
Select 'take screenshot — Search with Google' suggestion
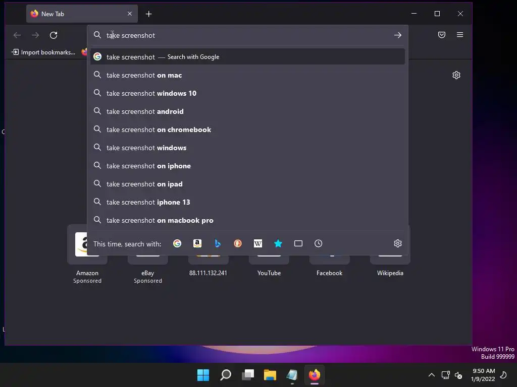pyautogui.click(x=247, y=57)
